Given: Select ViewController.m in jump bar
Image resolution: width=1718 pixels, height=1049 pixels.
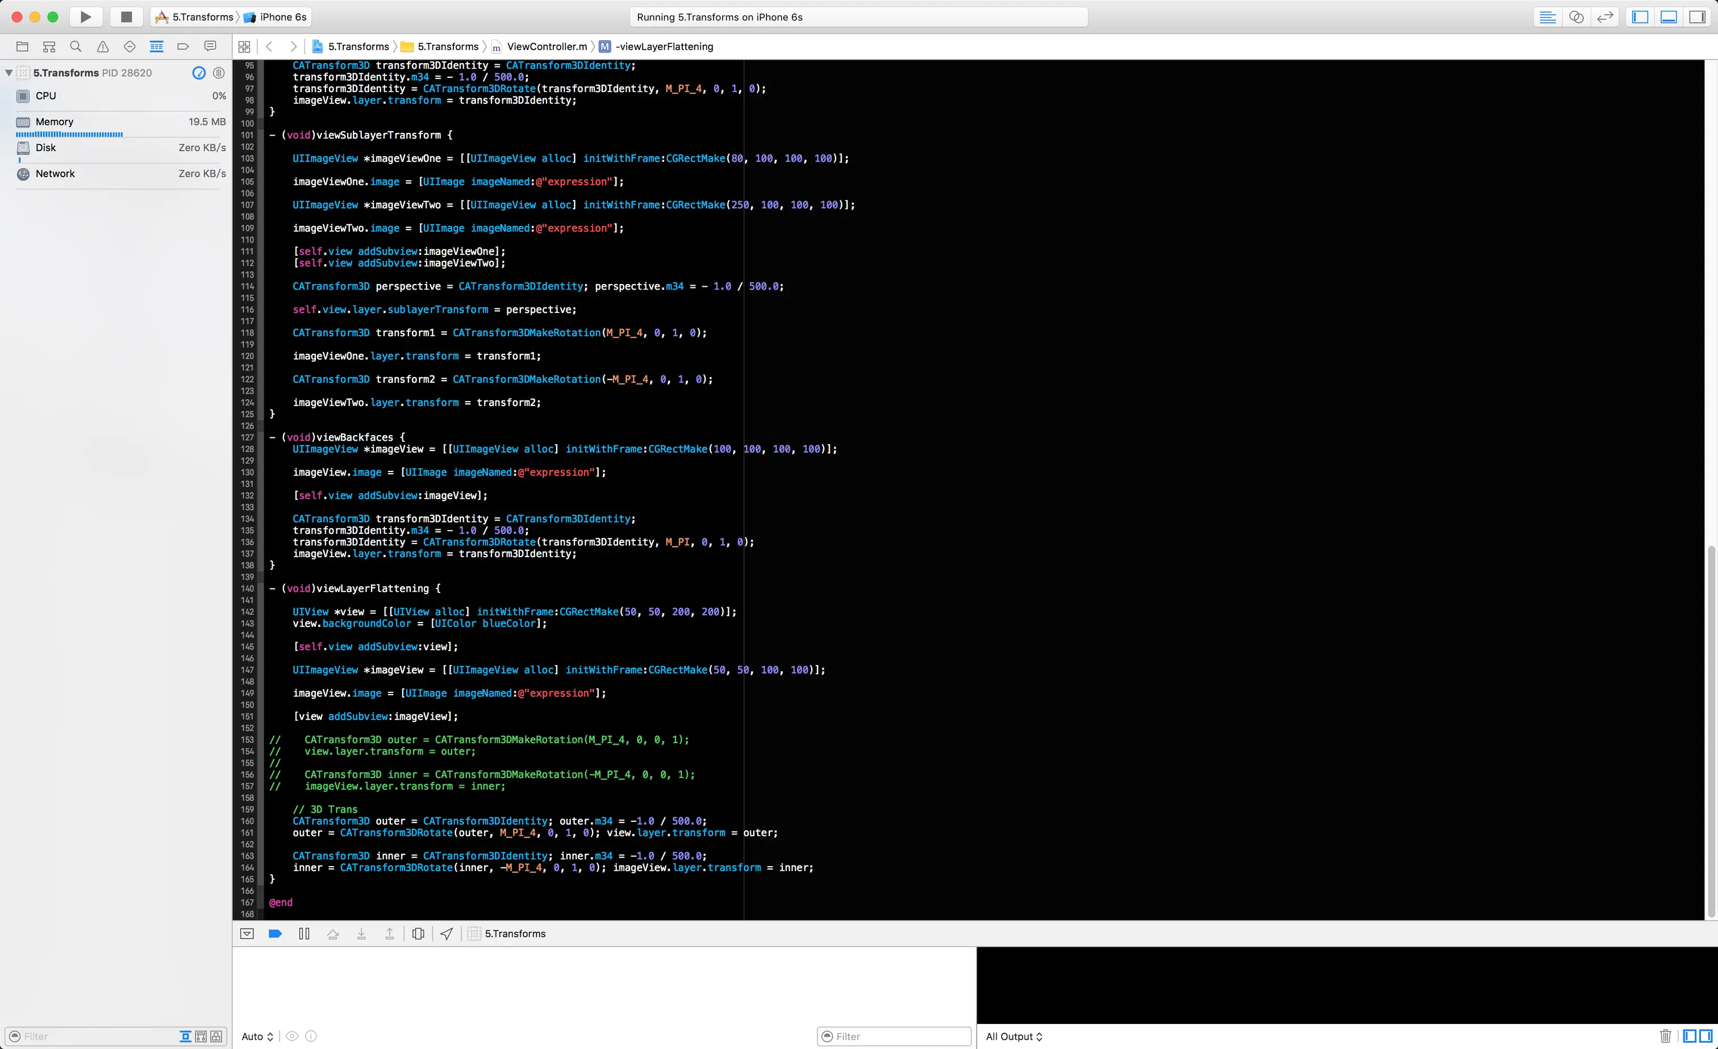Looking at the screenshot, I should click(x=546, y=47).
